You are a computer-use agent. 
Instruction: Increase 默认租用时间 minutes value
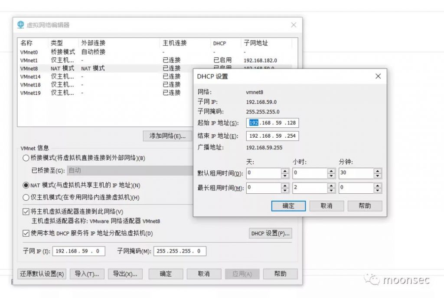click(x=378, y=171)
